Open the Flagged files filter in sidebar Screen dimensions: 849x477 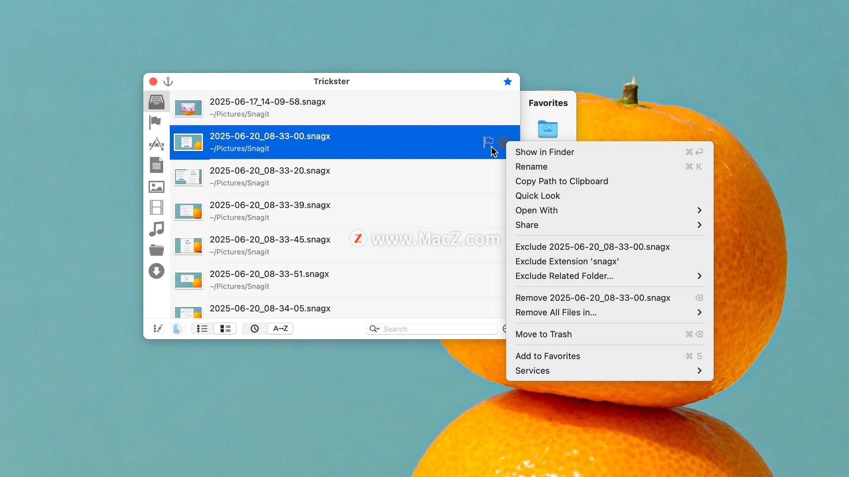[x=155, y=122]
